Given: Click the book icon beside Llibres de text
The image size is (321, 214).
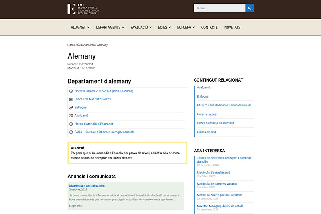Looking at the screenshot, I should coord(71,99).
